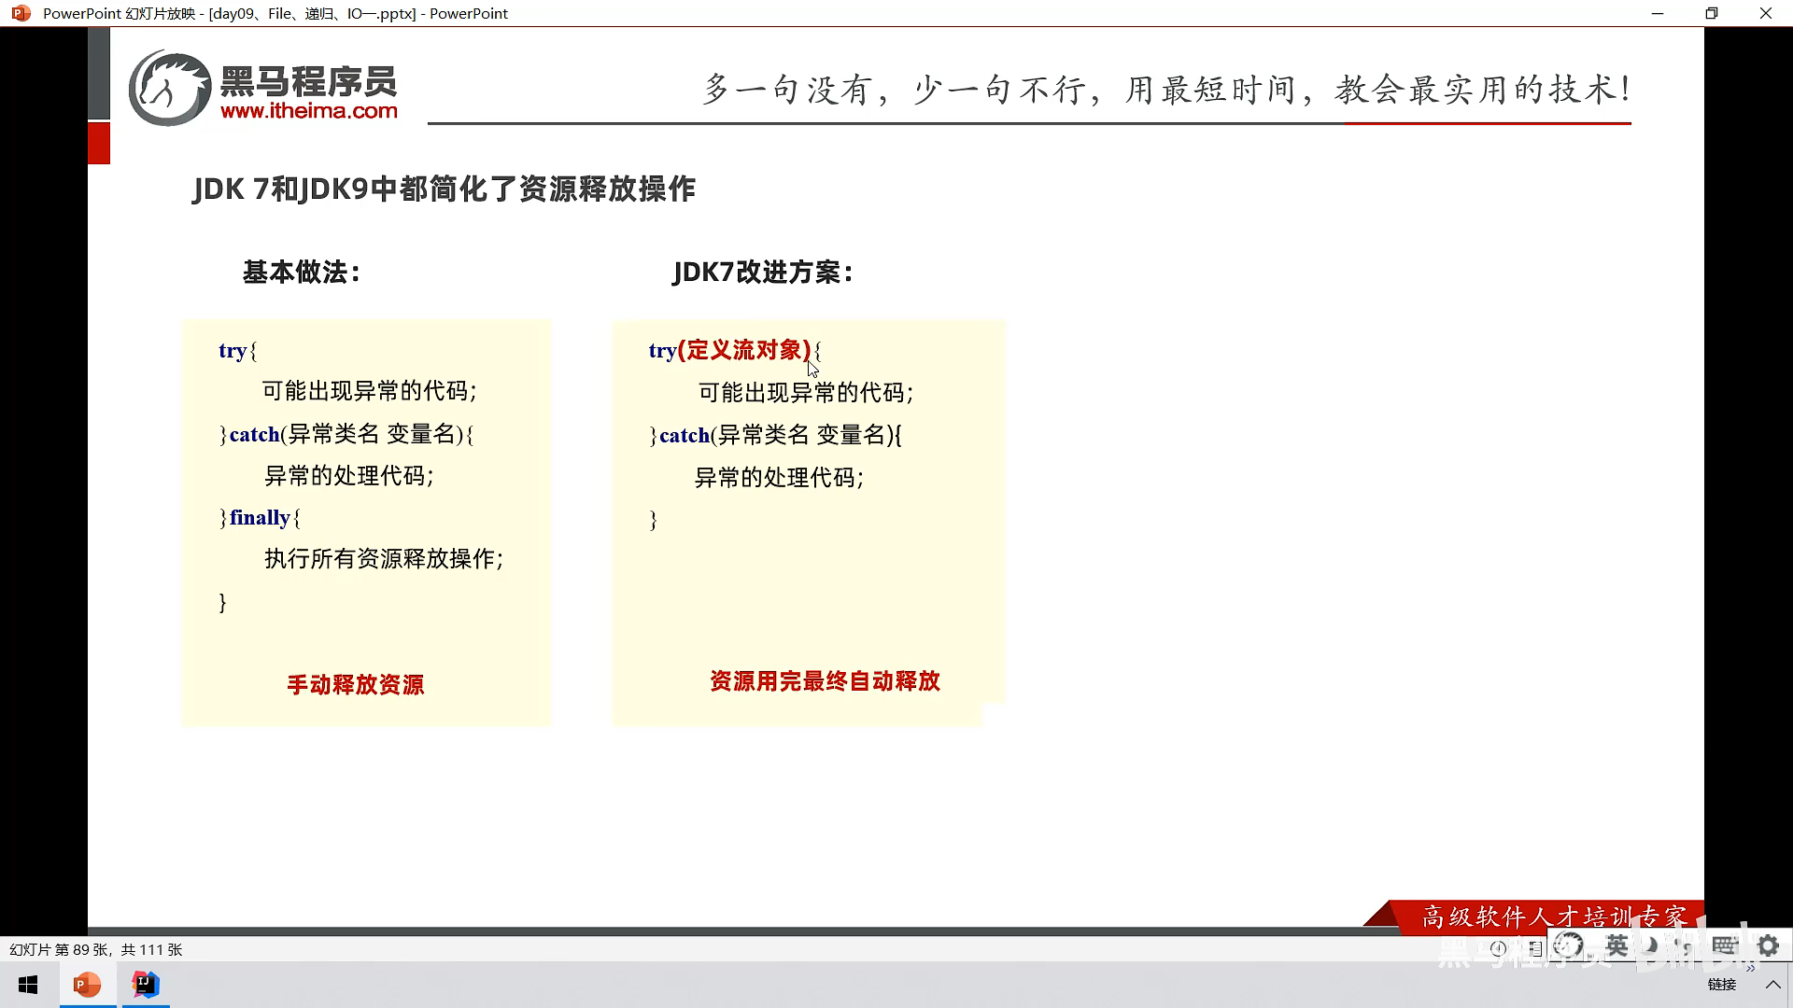Viewport: 1793px width, 1008px height.
Task: Show hidden system tray icons chevron
Action: (x=1772, y=985)
